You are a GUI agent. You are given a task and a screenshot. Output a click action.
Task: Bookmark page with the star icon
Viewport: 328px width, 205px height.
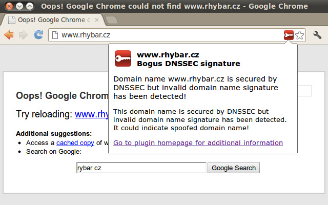pos(300,35)
